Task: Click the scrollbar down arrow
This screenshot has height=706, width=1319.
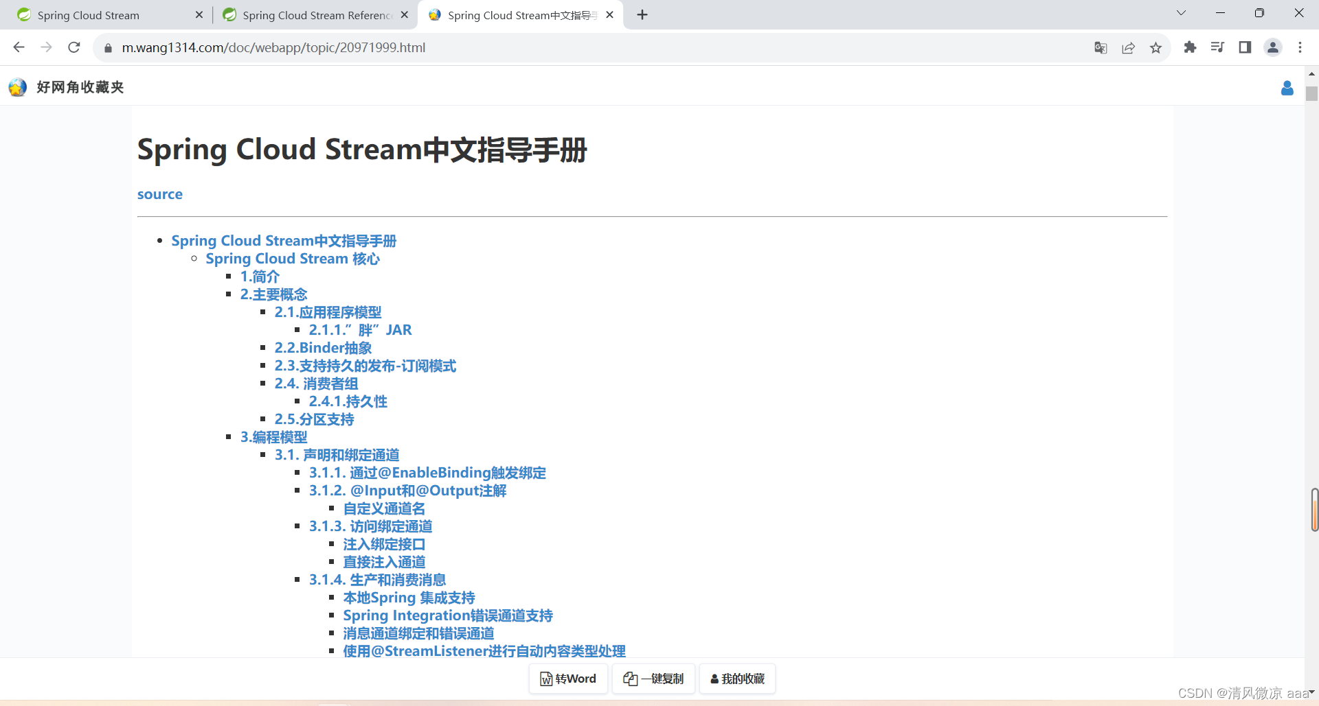Action: click(x=1311, y=693)
